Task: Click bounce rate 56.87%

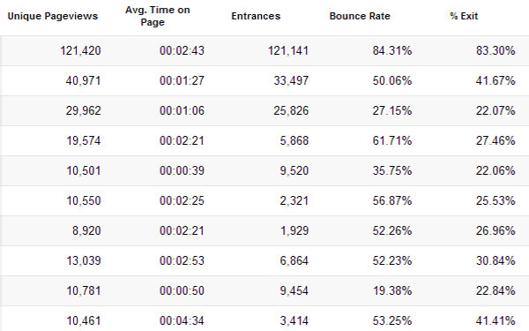Action: point(392,201)
